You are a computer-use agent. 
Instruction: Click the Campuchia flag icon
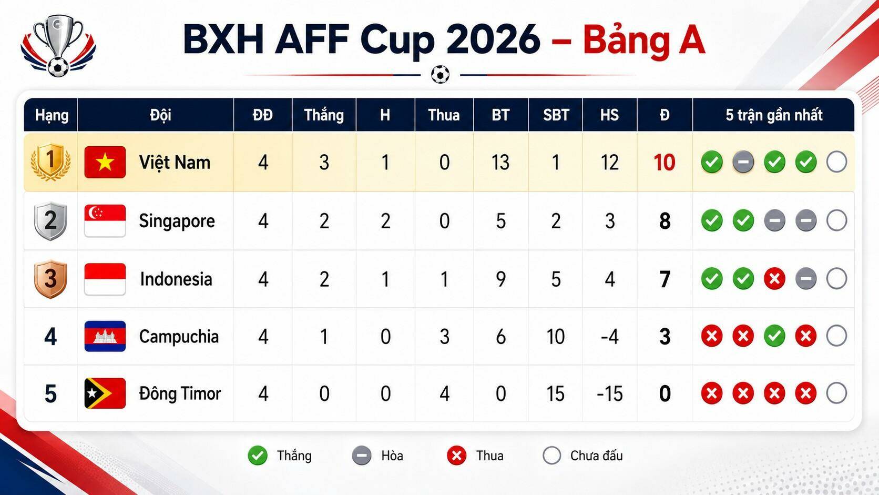click(105, 336)
